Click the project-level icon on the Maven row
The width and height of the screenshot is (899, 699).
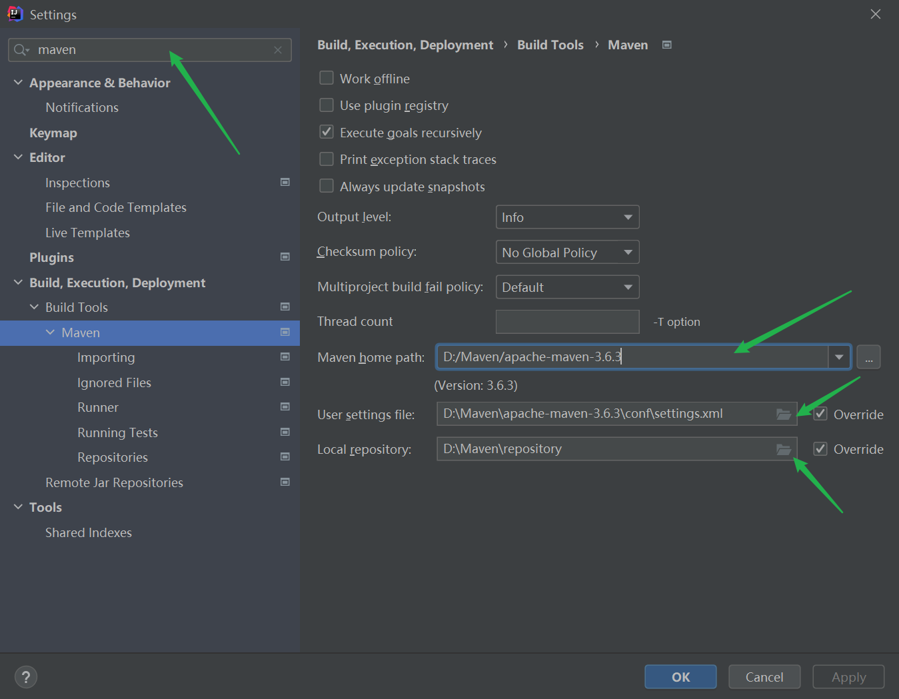[x=285, y=332]
